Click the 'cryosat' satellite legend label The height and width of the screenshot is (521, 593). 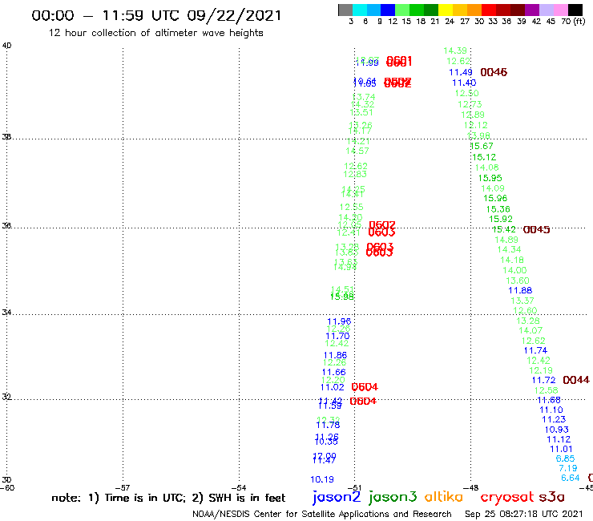coord(507,498)
